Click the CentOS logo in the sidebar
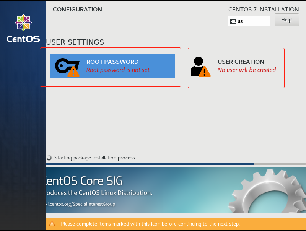The width and height of the screenshot is (306, 231). [23, 28]
